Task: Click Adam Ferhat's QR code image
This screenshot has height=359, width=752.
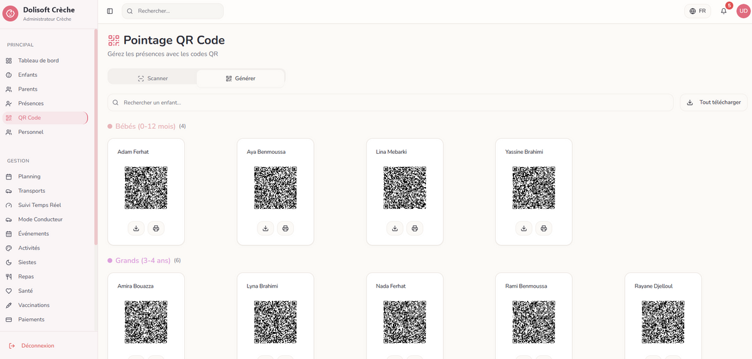Action: tap(146, 188)
